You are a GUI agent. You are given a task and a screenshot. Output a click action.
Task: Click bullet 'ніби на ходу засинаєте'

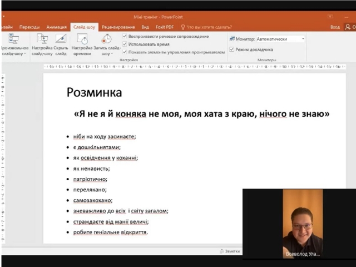[x=105, y=137]
